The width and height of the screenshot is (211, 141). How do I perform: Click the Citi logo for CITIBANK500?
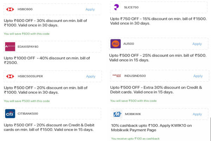coord(10,114)
